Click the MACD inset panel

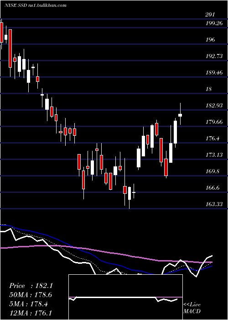pos(125,297)
